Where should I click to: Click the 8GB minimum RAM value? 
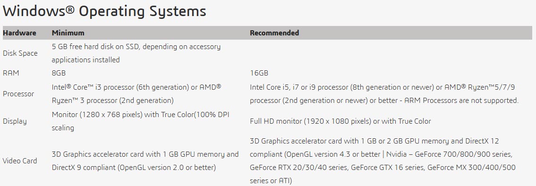click(x=59, y=73)
